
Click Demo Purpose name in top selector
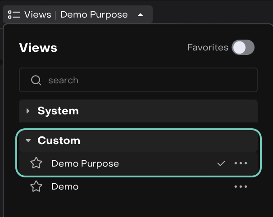tap(94, 15)
